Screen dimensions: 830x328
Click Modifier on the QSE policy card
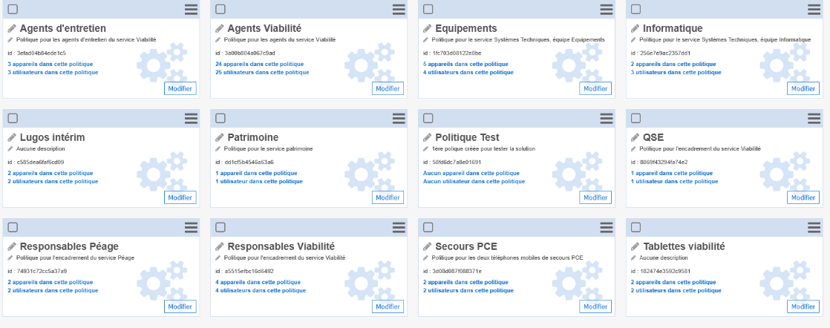point(804,197)
